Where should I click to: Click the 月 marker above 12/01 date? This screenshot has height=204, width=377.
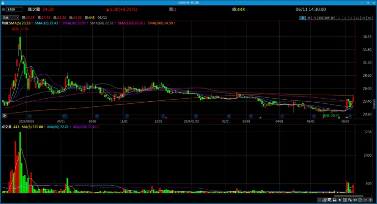(x=163, y=116)
